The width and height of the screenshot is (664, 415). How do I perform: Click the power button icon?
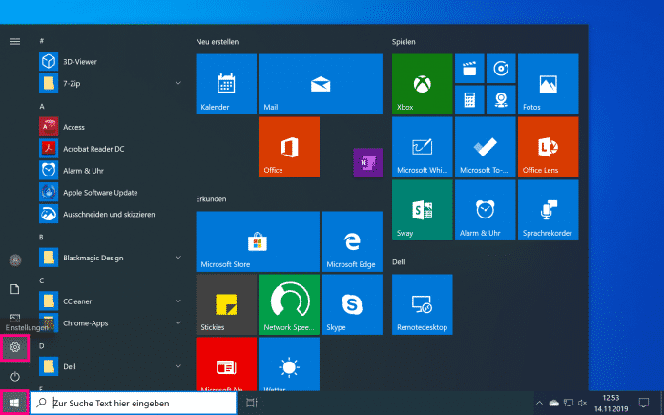point(15,377)
